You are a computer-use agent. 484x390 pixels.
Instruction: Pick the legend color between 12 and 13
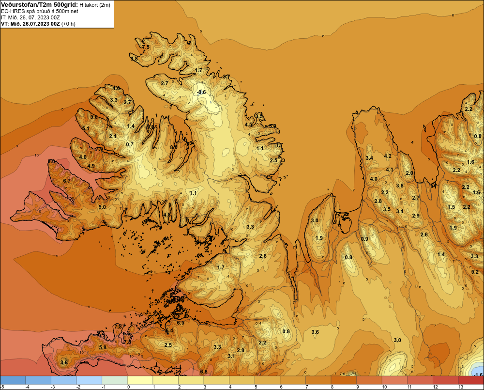pos(445,380)
